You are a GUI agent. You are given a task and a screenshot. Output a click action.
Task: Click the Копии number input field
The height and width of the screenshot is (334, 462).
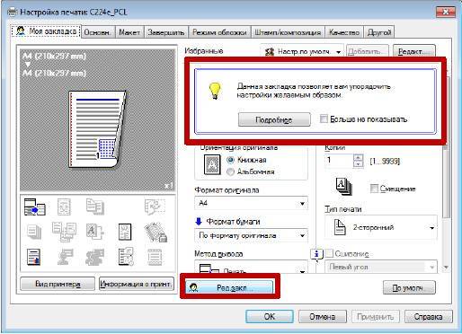click(x=339, y=161)
